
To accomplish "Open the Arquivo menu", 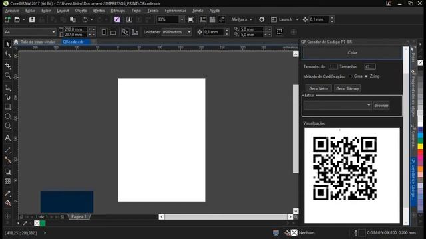I will click(12, 11).
